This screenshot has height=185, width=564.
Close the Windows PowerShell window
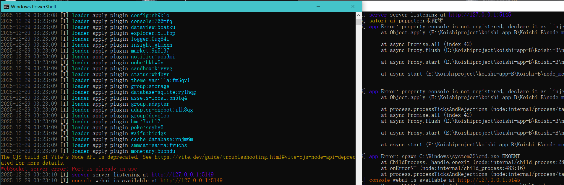pos(353,6)
